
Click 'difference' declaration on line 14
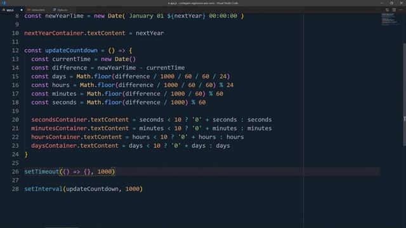coord(70,68)
